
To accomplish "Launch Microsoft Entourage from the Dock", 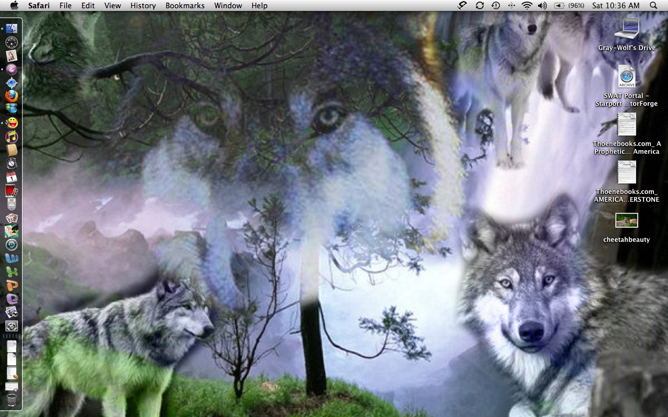I will coord(11,299).
